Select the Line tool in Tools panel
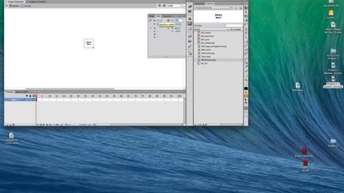 click(x=246, y=37)
